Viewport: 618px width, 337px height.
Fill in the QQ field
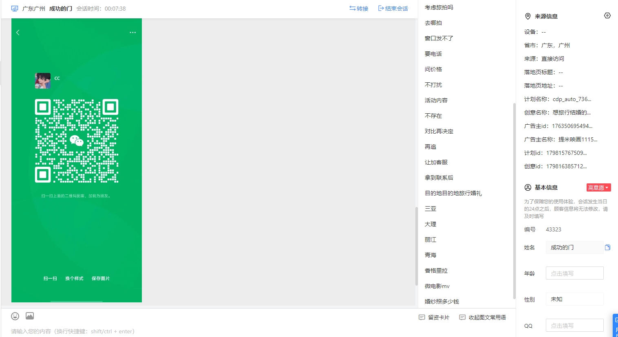[x=574, y=325]
